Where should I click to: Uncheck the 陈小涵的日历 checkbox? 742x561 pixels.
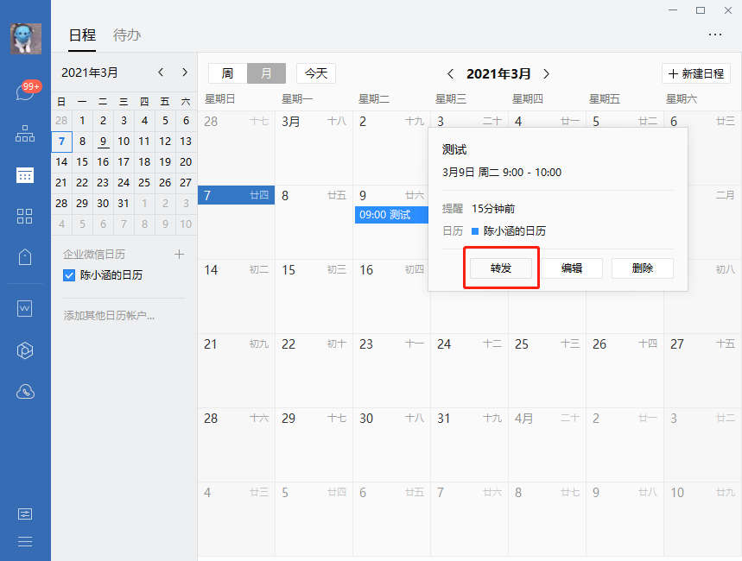pos(69,275)
